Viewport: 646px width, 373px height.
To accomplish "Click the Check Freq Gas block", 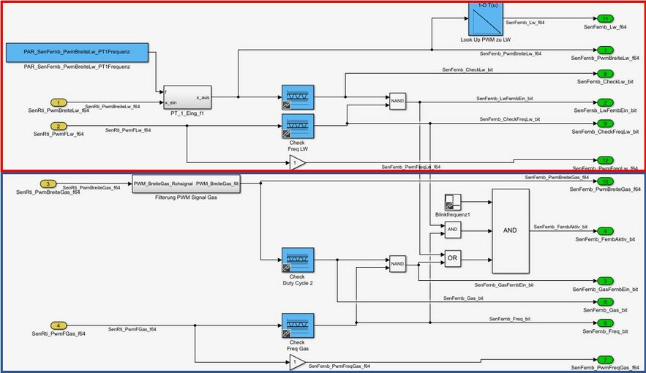I will coord(297,325).
